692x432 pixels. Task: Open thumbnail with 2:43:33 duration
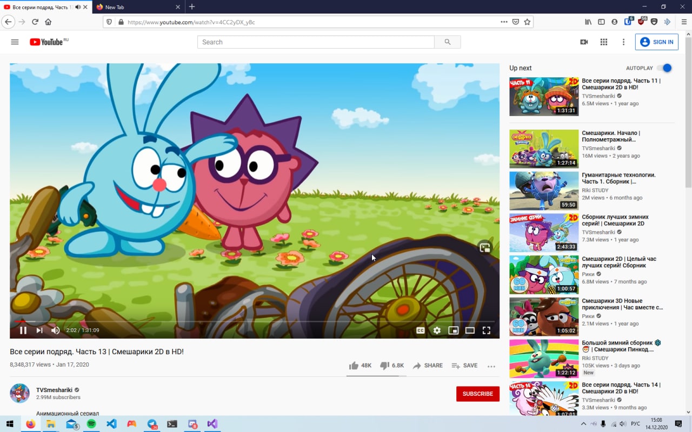point(544,233)
